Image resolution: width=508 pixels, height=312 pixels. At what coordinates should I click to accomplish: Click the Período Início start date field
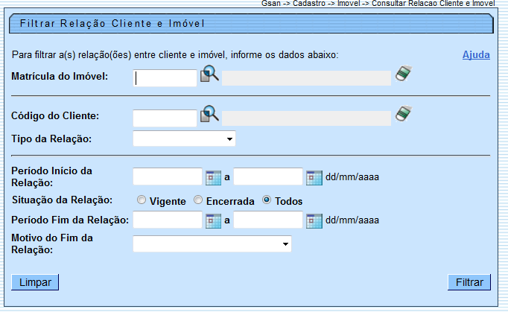pyautogui.click(x=168, y=176)
